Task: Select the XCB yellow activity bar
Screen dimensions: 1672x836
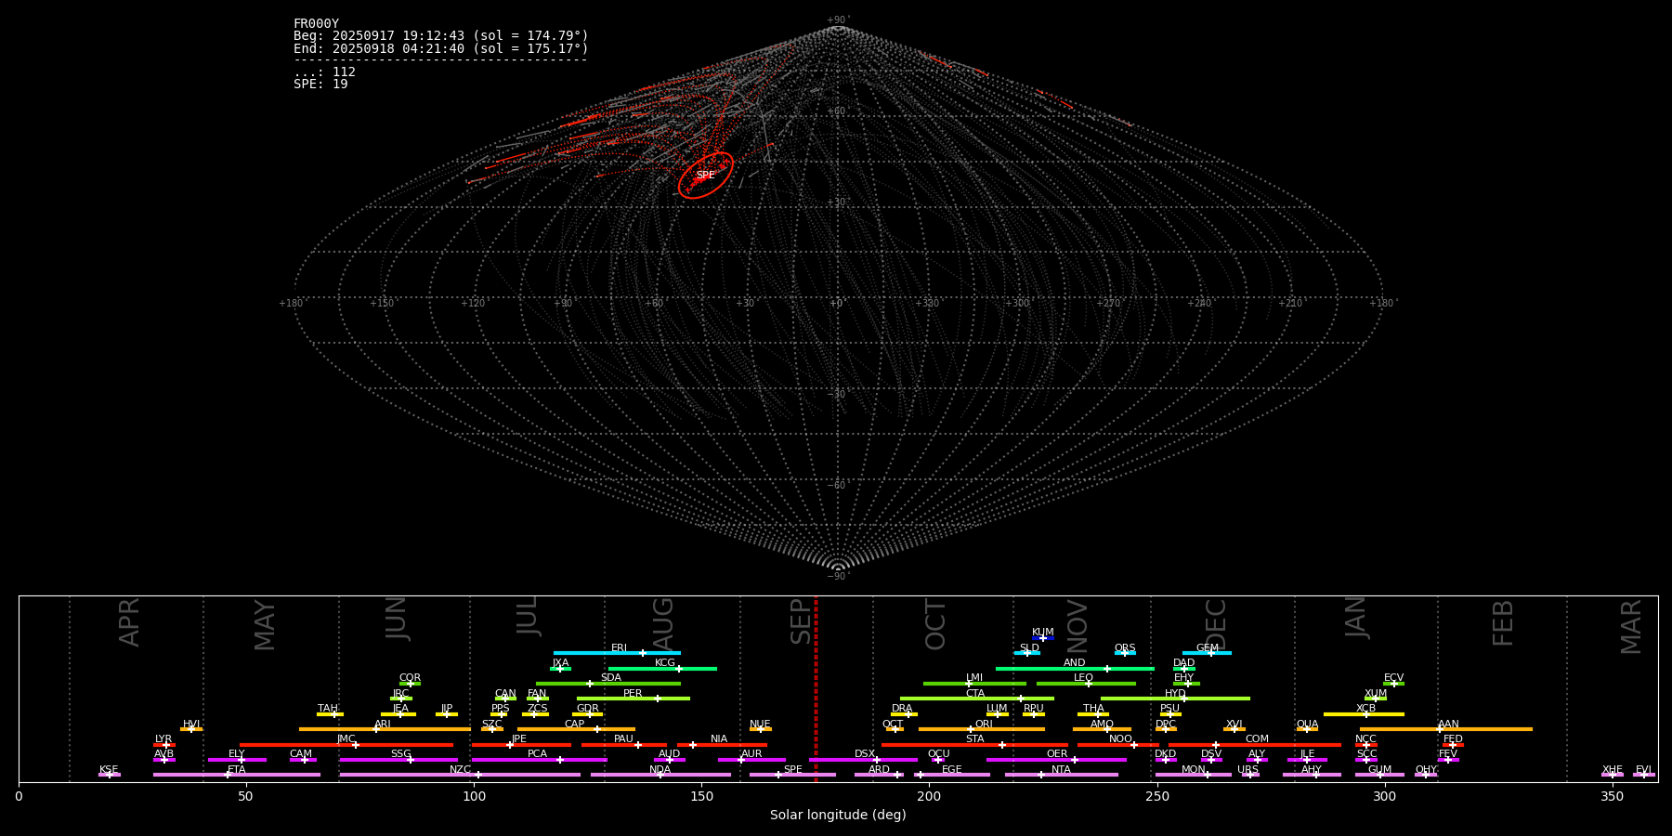Action: [1364, 714]
